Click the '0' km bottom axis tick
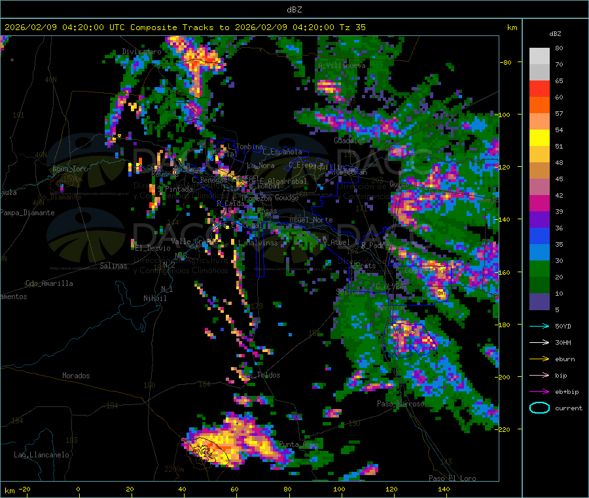 [78, 489]
